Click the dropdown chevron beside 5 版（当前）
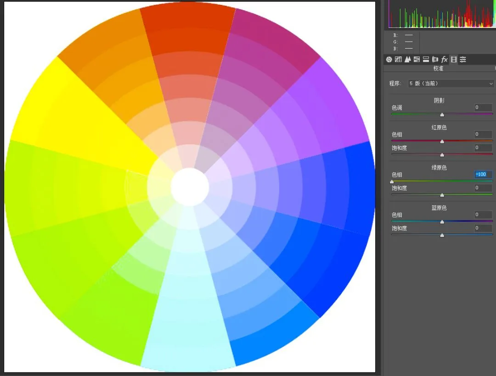496x376 pixels. pyautogui.click(x=490, y=83)
